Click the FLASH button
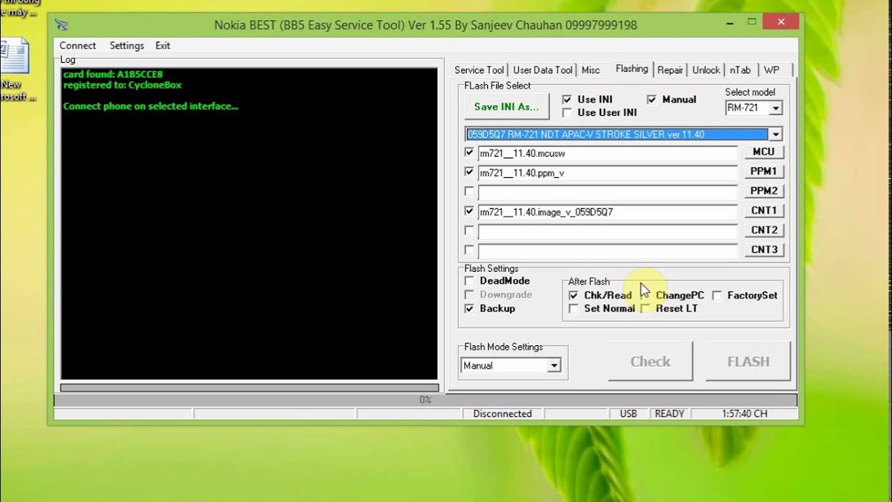The width and height of the screenshot is (892, 502). (x=748, y=361)
